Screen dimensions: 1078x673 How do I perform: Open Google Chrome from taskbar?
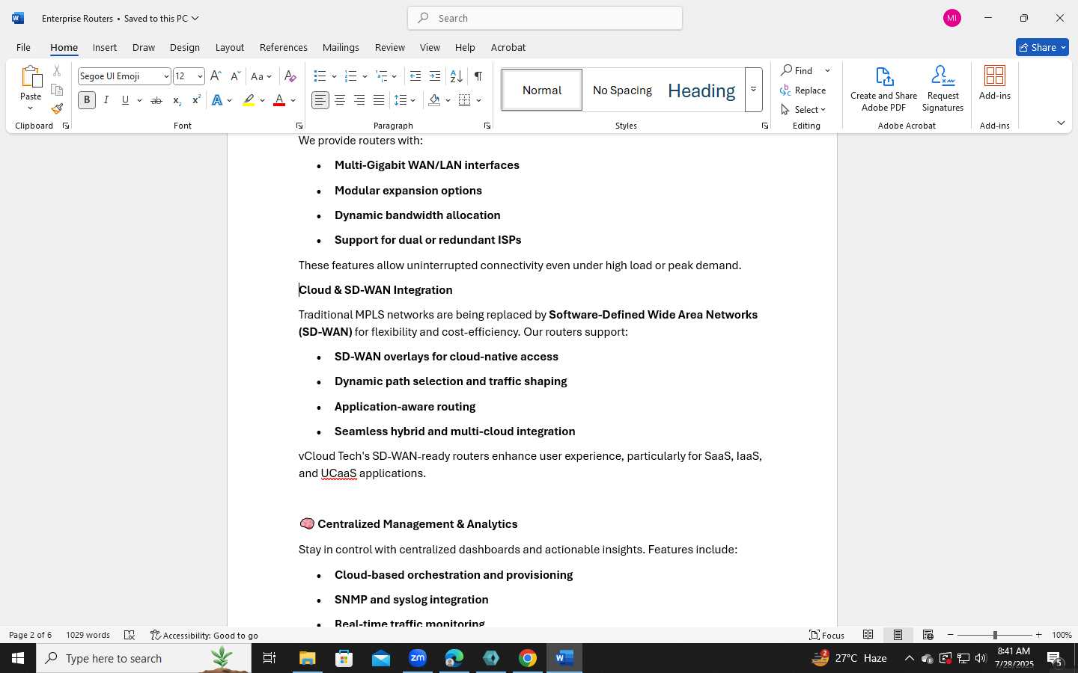click(x=528, y=658)
